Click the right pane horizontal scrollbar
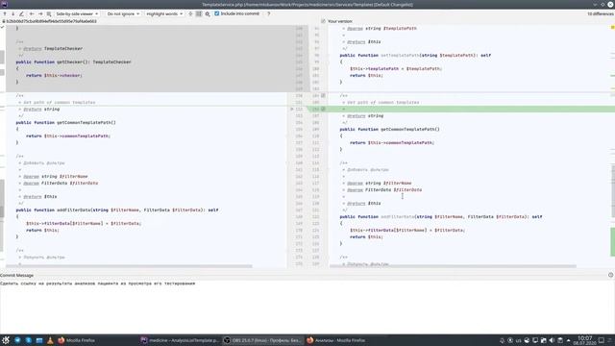 click(x=453, y=266)
